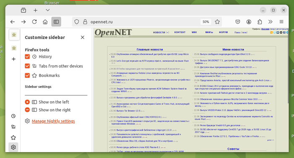The image size is (294, 158).
Task: Click the 50% zoom level indicator
Action: 206,22
